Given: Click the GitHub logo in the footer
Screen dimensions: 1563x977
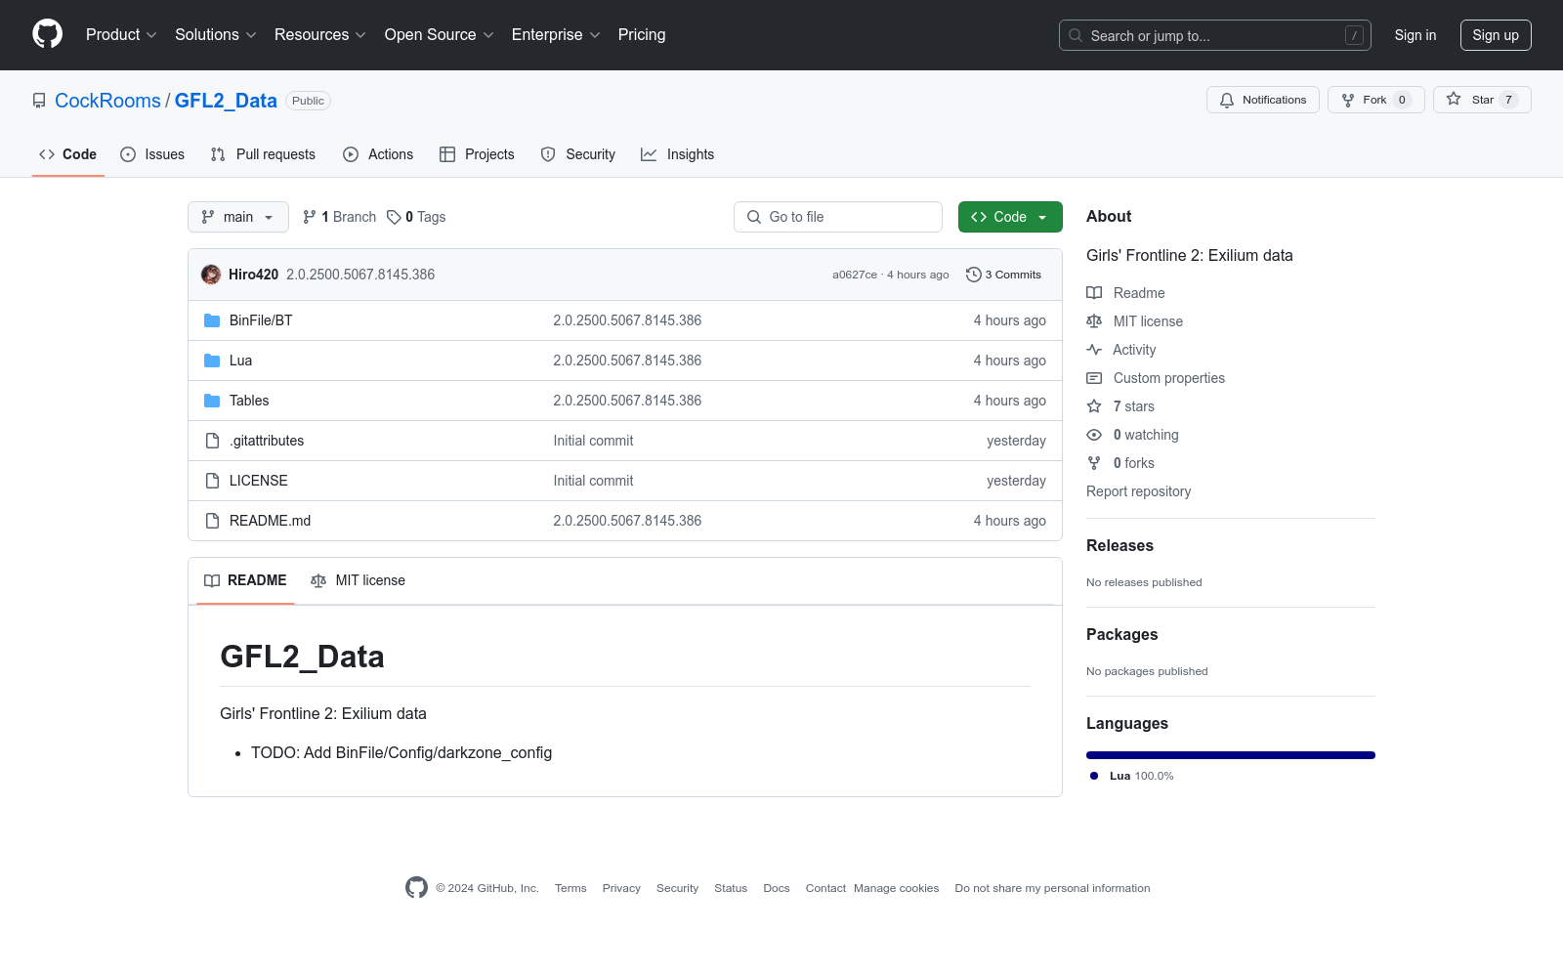Looking at the screenshot, I should pyautogui.click(x=416, y=887).
